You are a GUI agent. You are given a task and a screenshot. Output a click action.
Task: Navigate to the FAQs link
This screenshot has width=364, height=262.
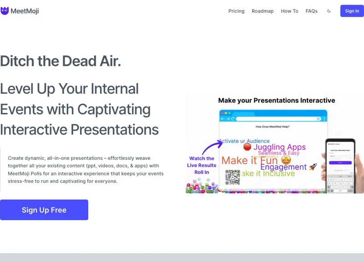coord(312,11)
